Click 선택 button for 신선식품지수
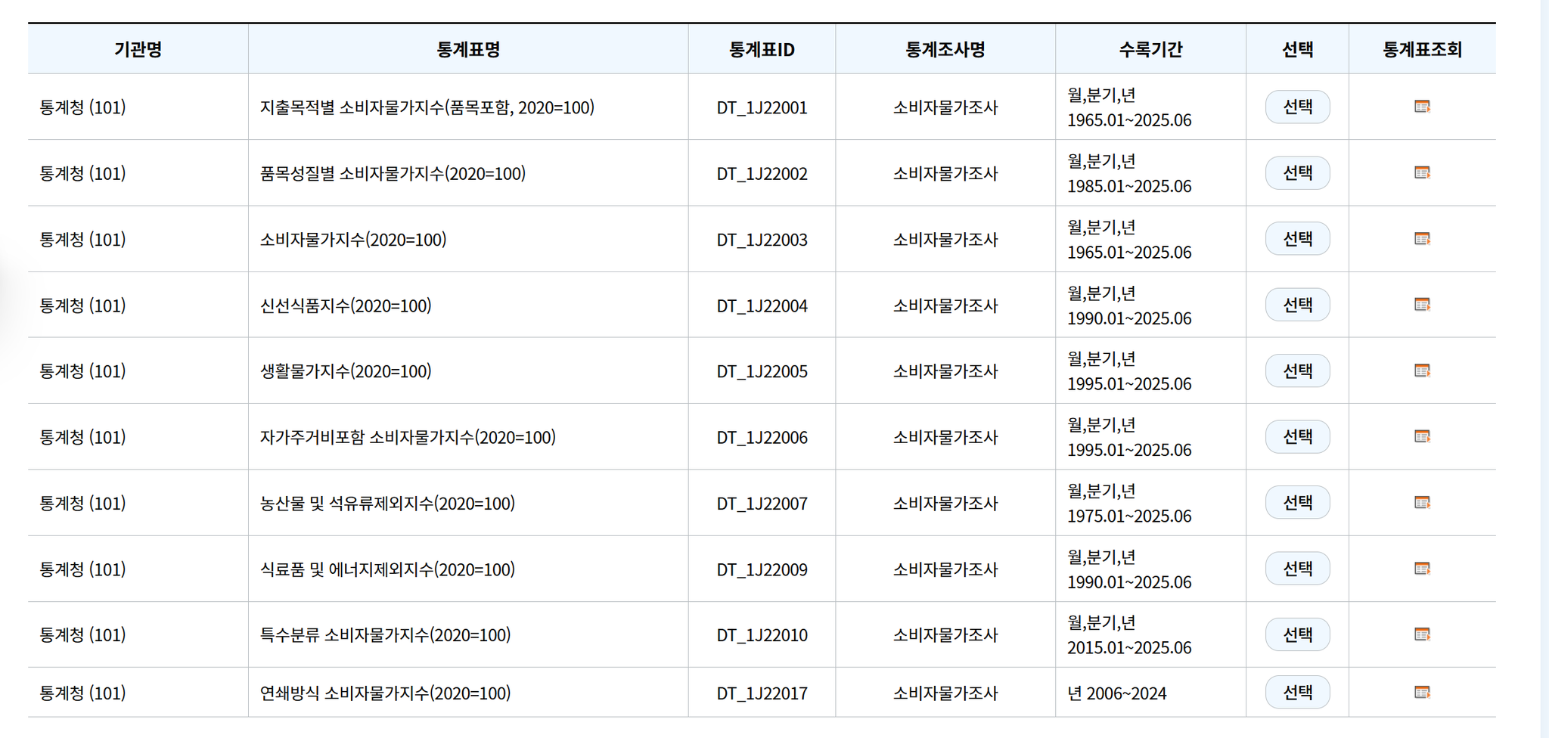 point(1298,305)
